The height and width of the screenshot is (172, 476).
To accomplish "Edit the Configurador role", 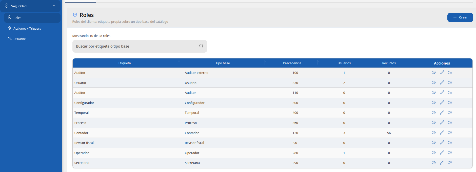I will point(442,103).
